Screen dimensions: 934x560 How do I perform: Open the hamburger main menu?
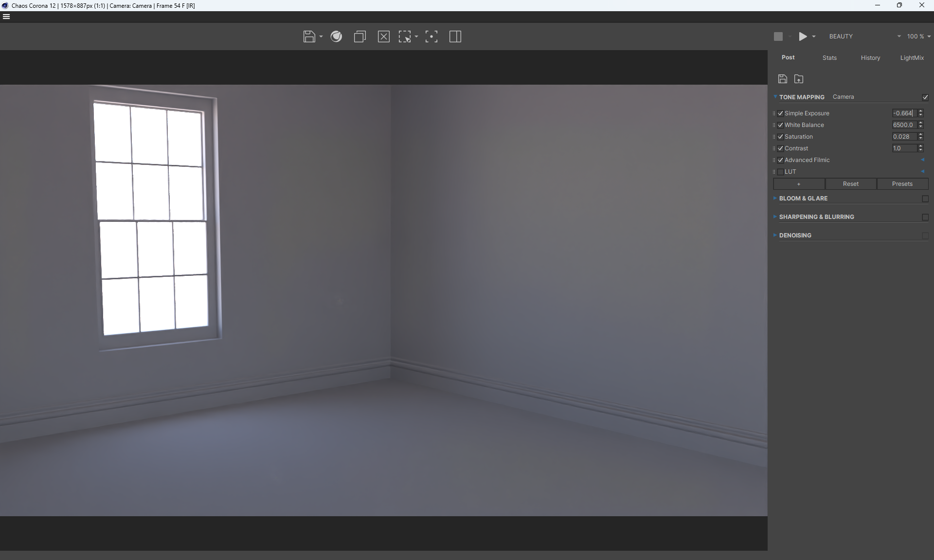(6, 17)
